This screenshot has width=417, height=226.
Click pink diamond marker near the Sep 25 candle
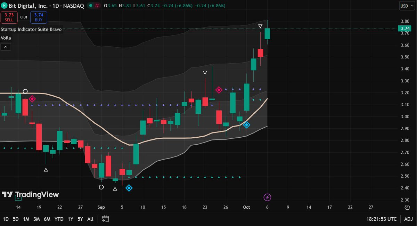pyautogui.click(x=219, y=90)
